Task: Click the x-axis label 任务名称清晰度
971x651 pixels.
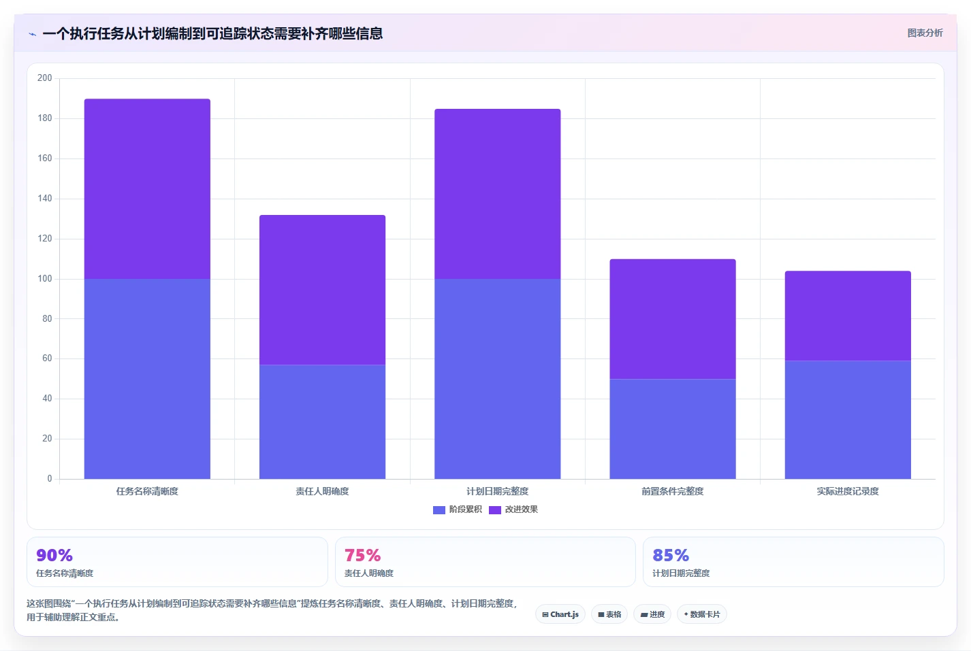Action: 147,491
